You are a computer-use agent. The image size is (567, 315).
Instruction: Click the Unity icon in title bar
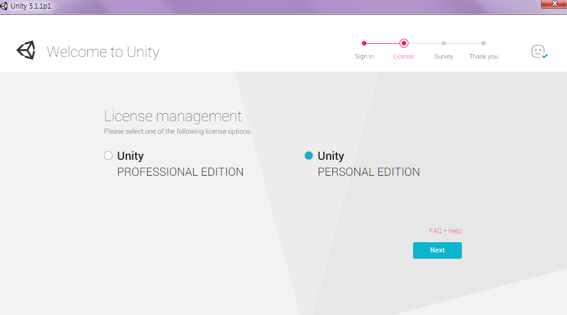pyautogui.click(x=4, y=6)
